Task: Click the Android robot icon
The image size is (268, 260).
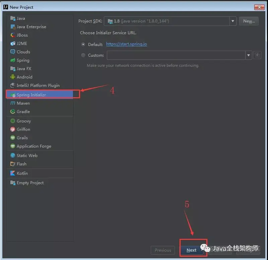Action: 13,77
